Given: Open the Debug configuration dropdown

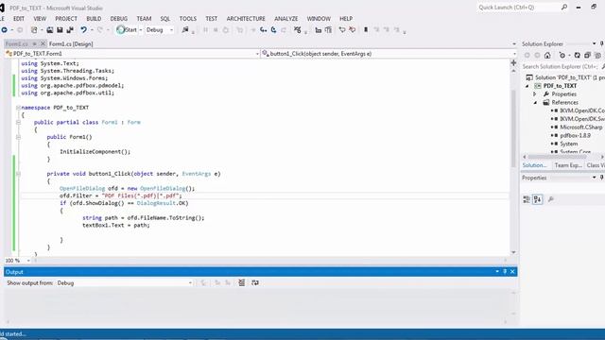Looking at the screenshot, I should (x=160, y=29).
